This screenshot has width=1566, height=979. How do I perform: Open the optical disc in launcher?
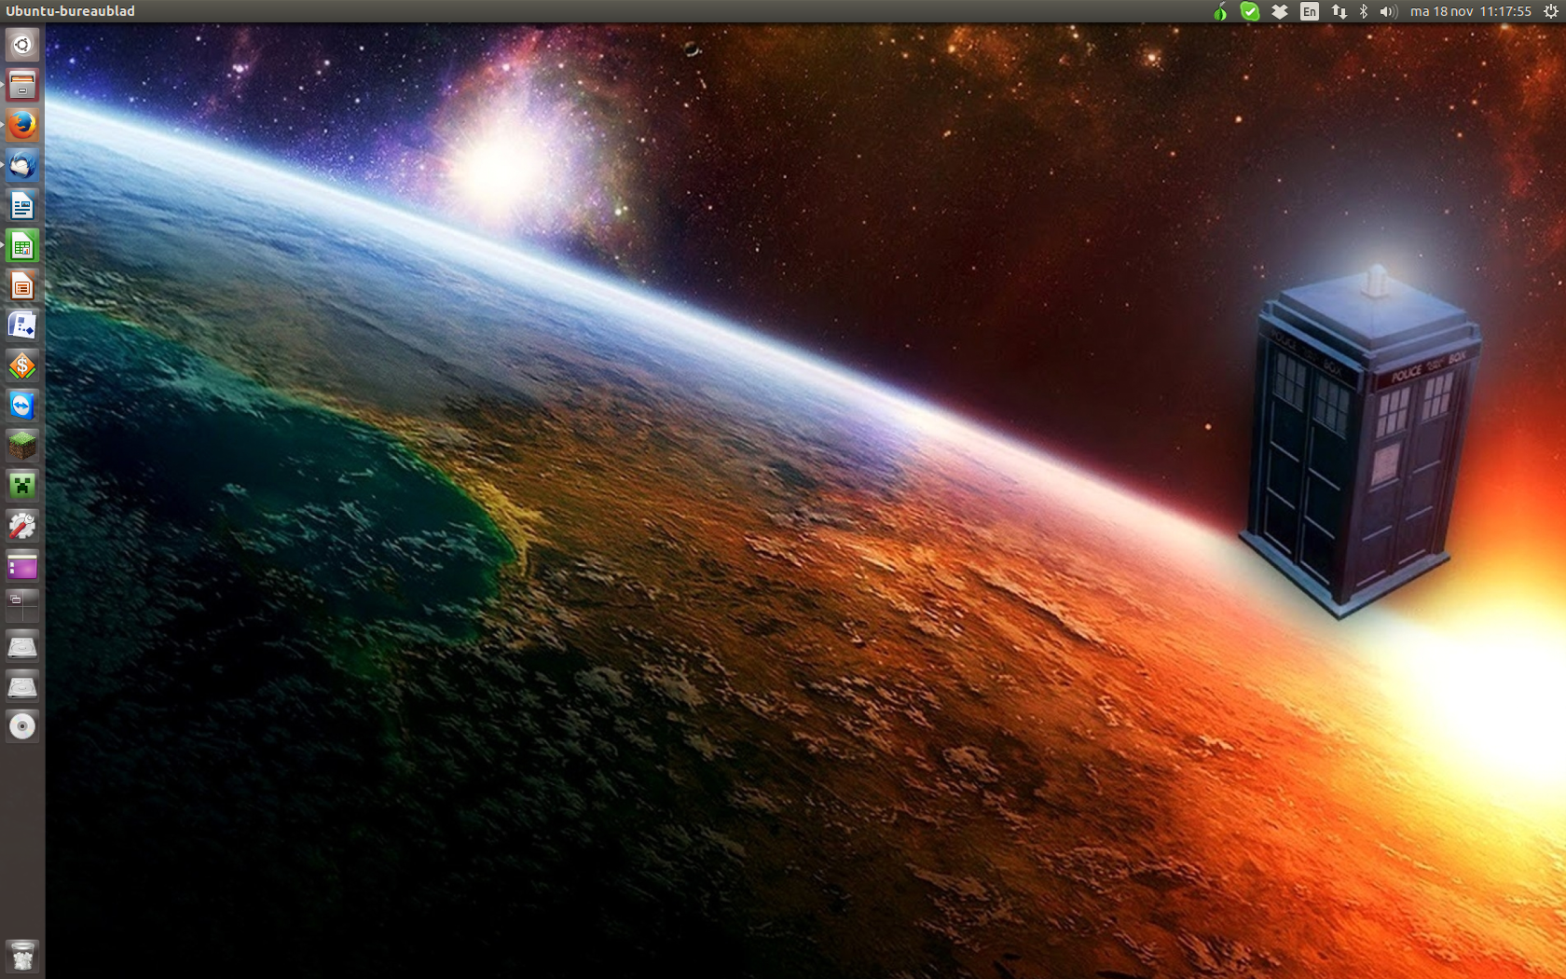tap(22, 726)
